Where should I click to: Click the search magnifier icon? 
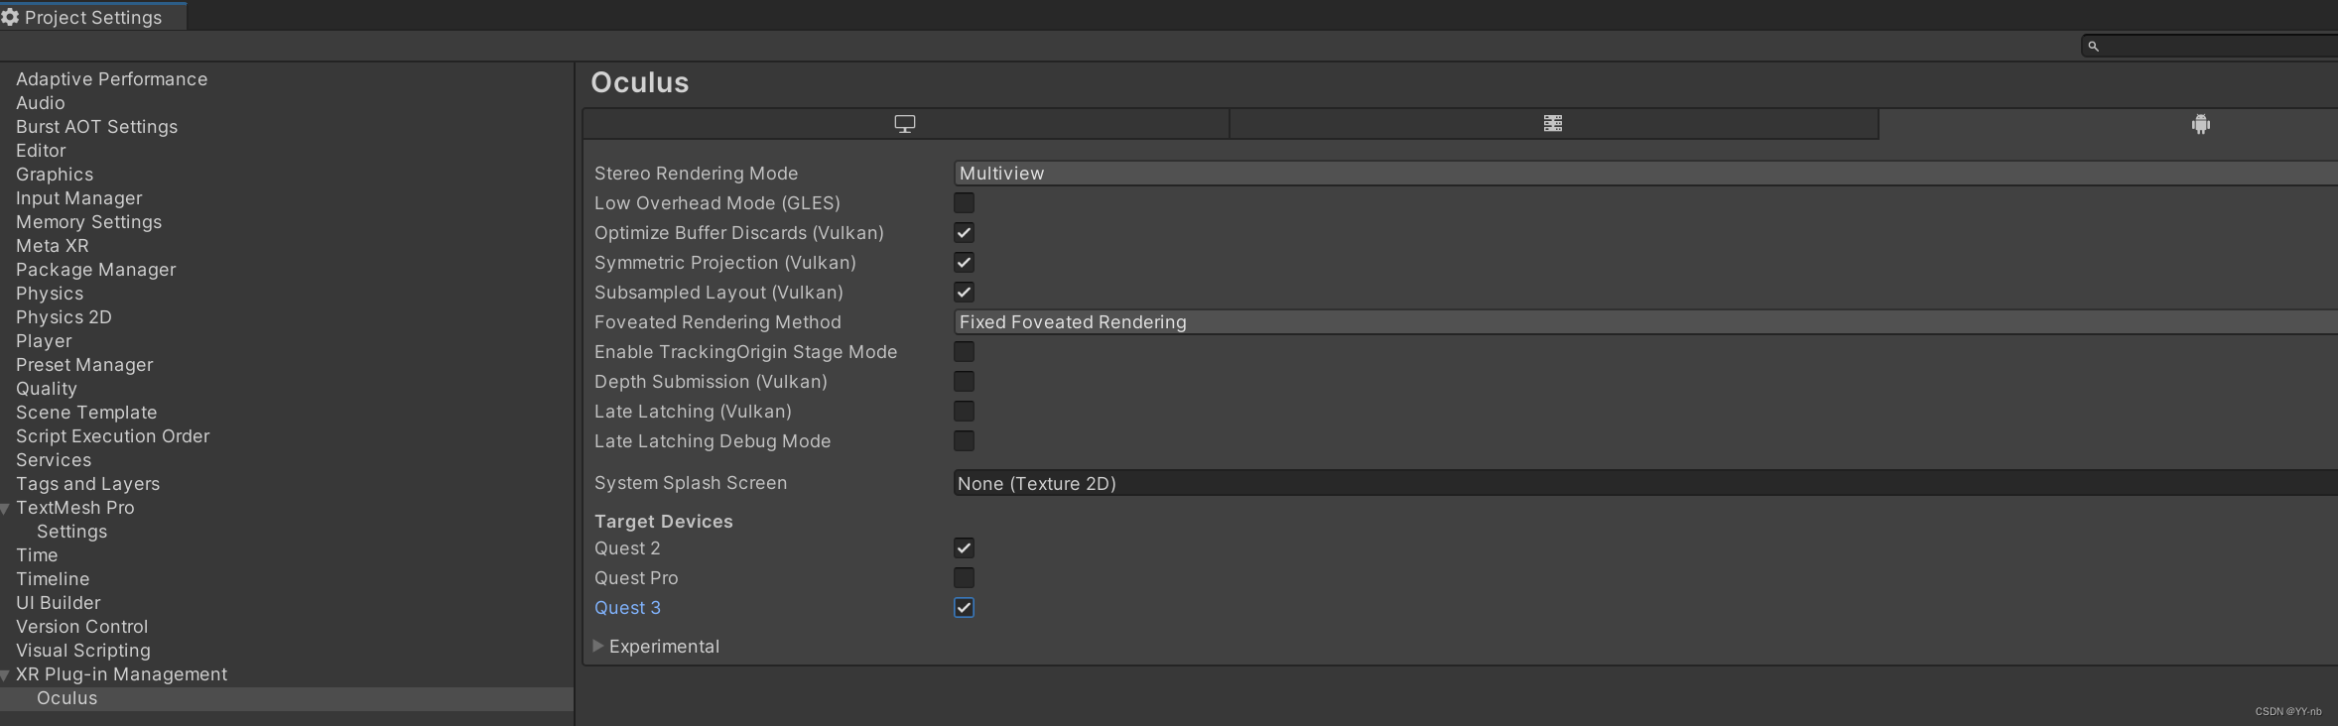tap(2093, 46)
